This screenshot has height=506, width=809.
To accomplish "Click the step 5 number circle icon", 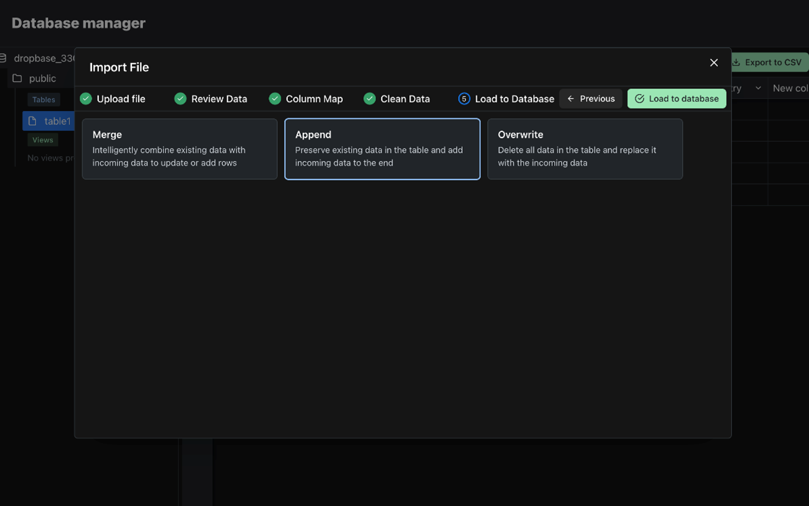I will coord(464,99).
